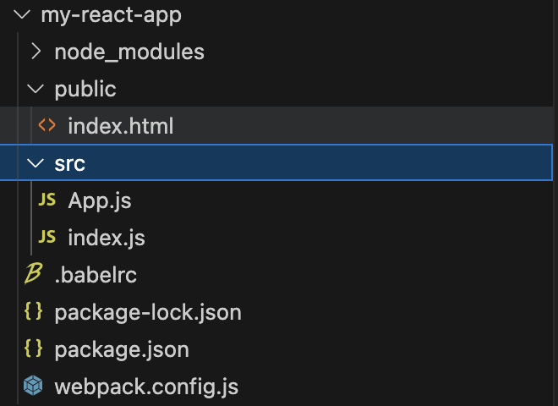Click the braces icon beside package.json
This screenshot has height=406, width=558.
coord(33,349)
